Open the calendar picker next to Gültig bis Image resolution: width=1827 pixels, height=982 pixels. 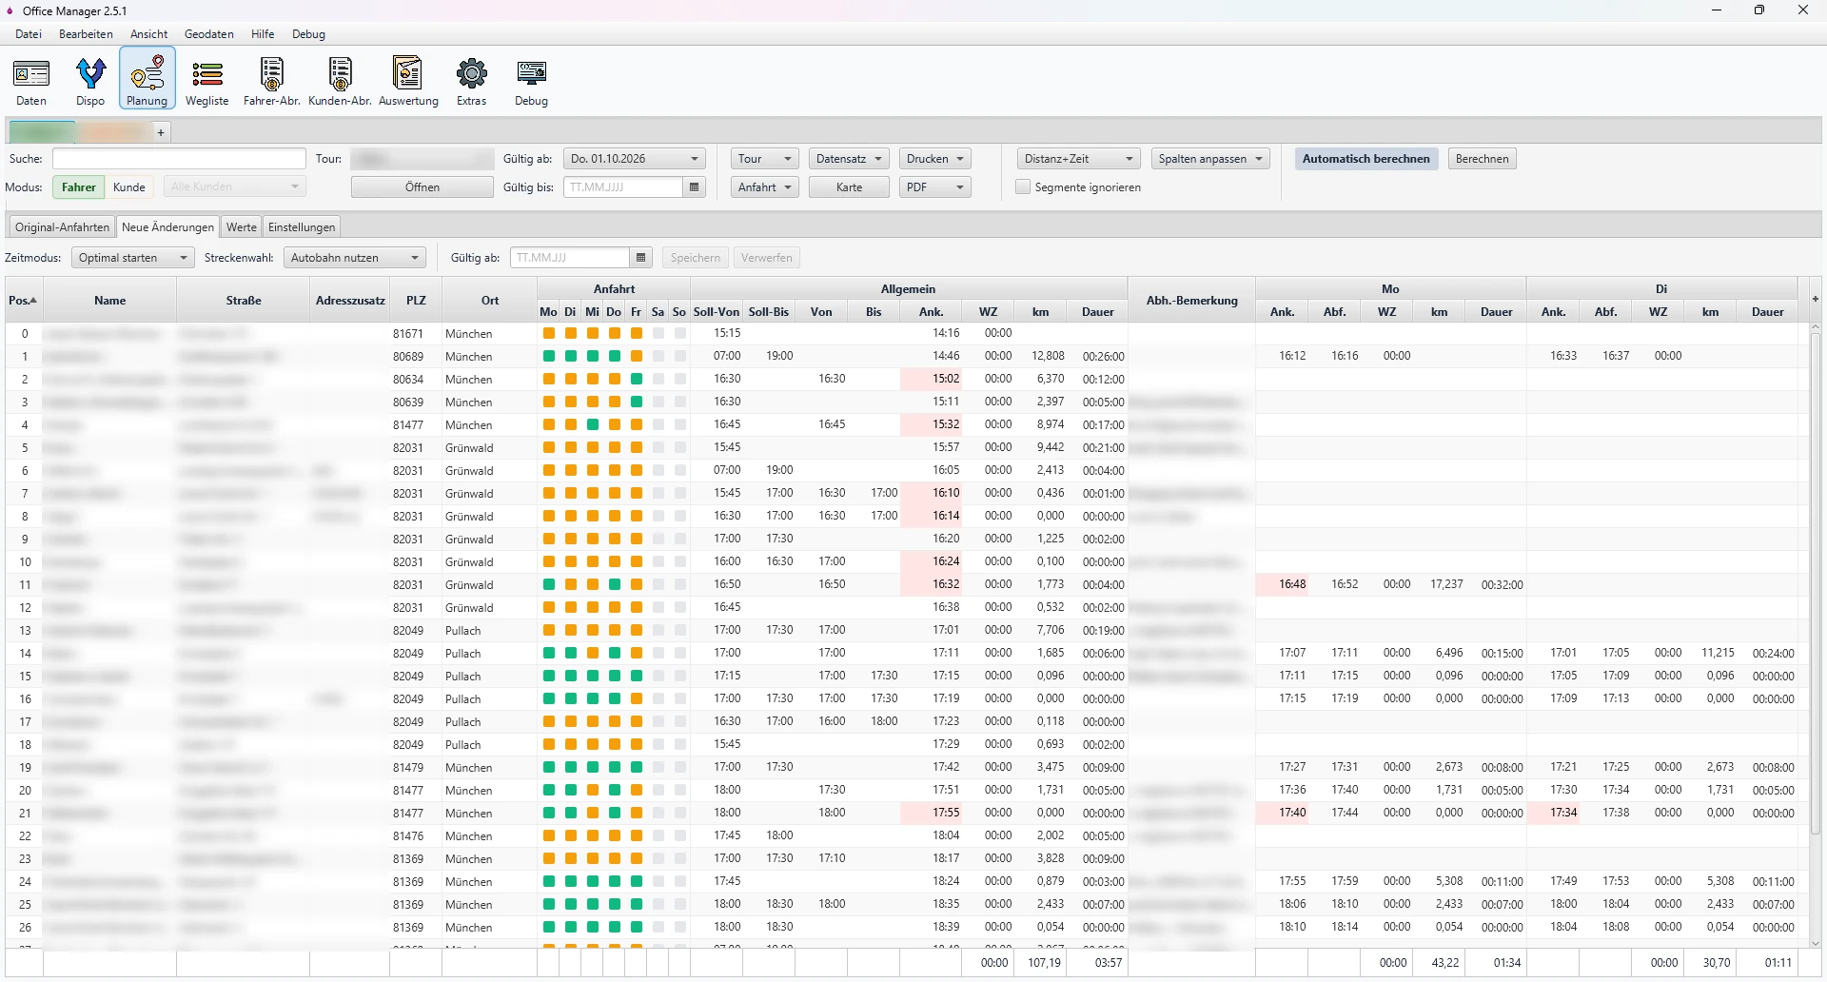coord(695,187)
